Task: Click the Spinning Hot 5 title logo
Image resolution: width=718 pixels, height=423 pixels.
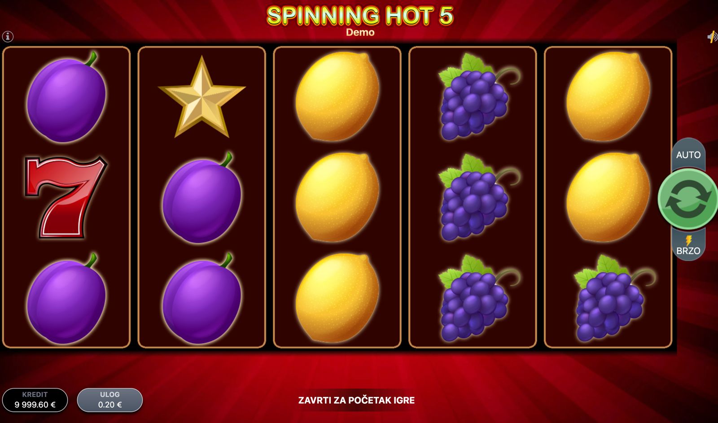Action: pos(360,16)
